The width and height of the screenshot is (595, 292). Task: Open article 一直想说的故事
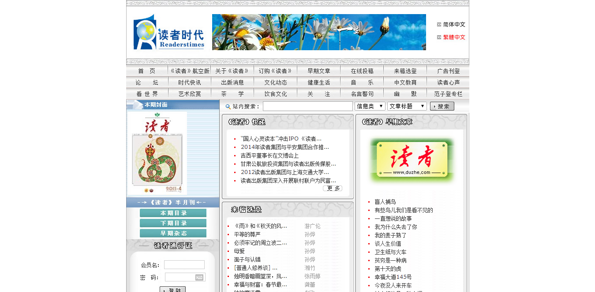point(393,218)
